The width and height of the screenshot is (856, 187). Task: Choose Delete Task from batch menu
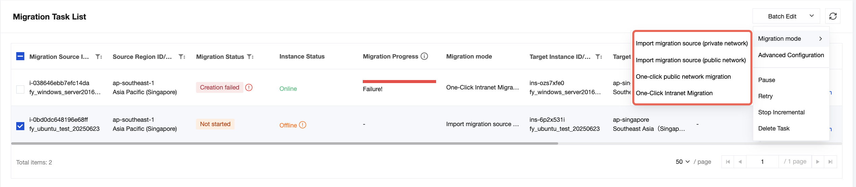click(x=774, y=128)
